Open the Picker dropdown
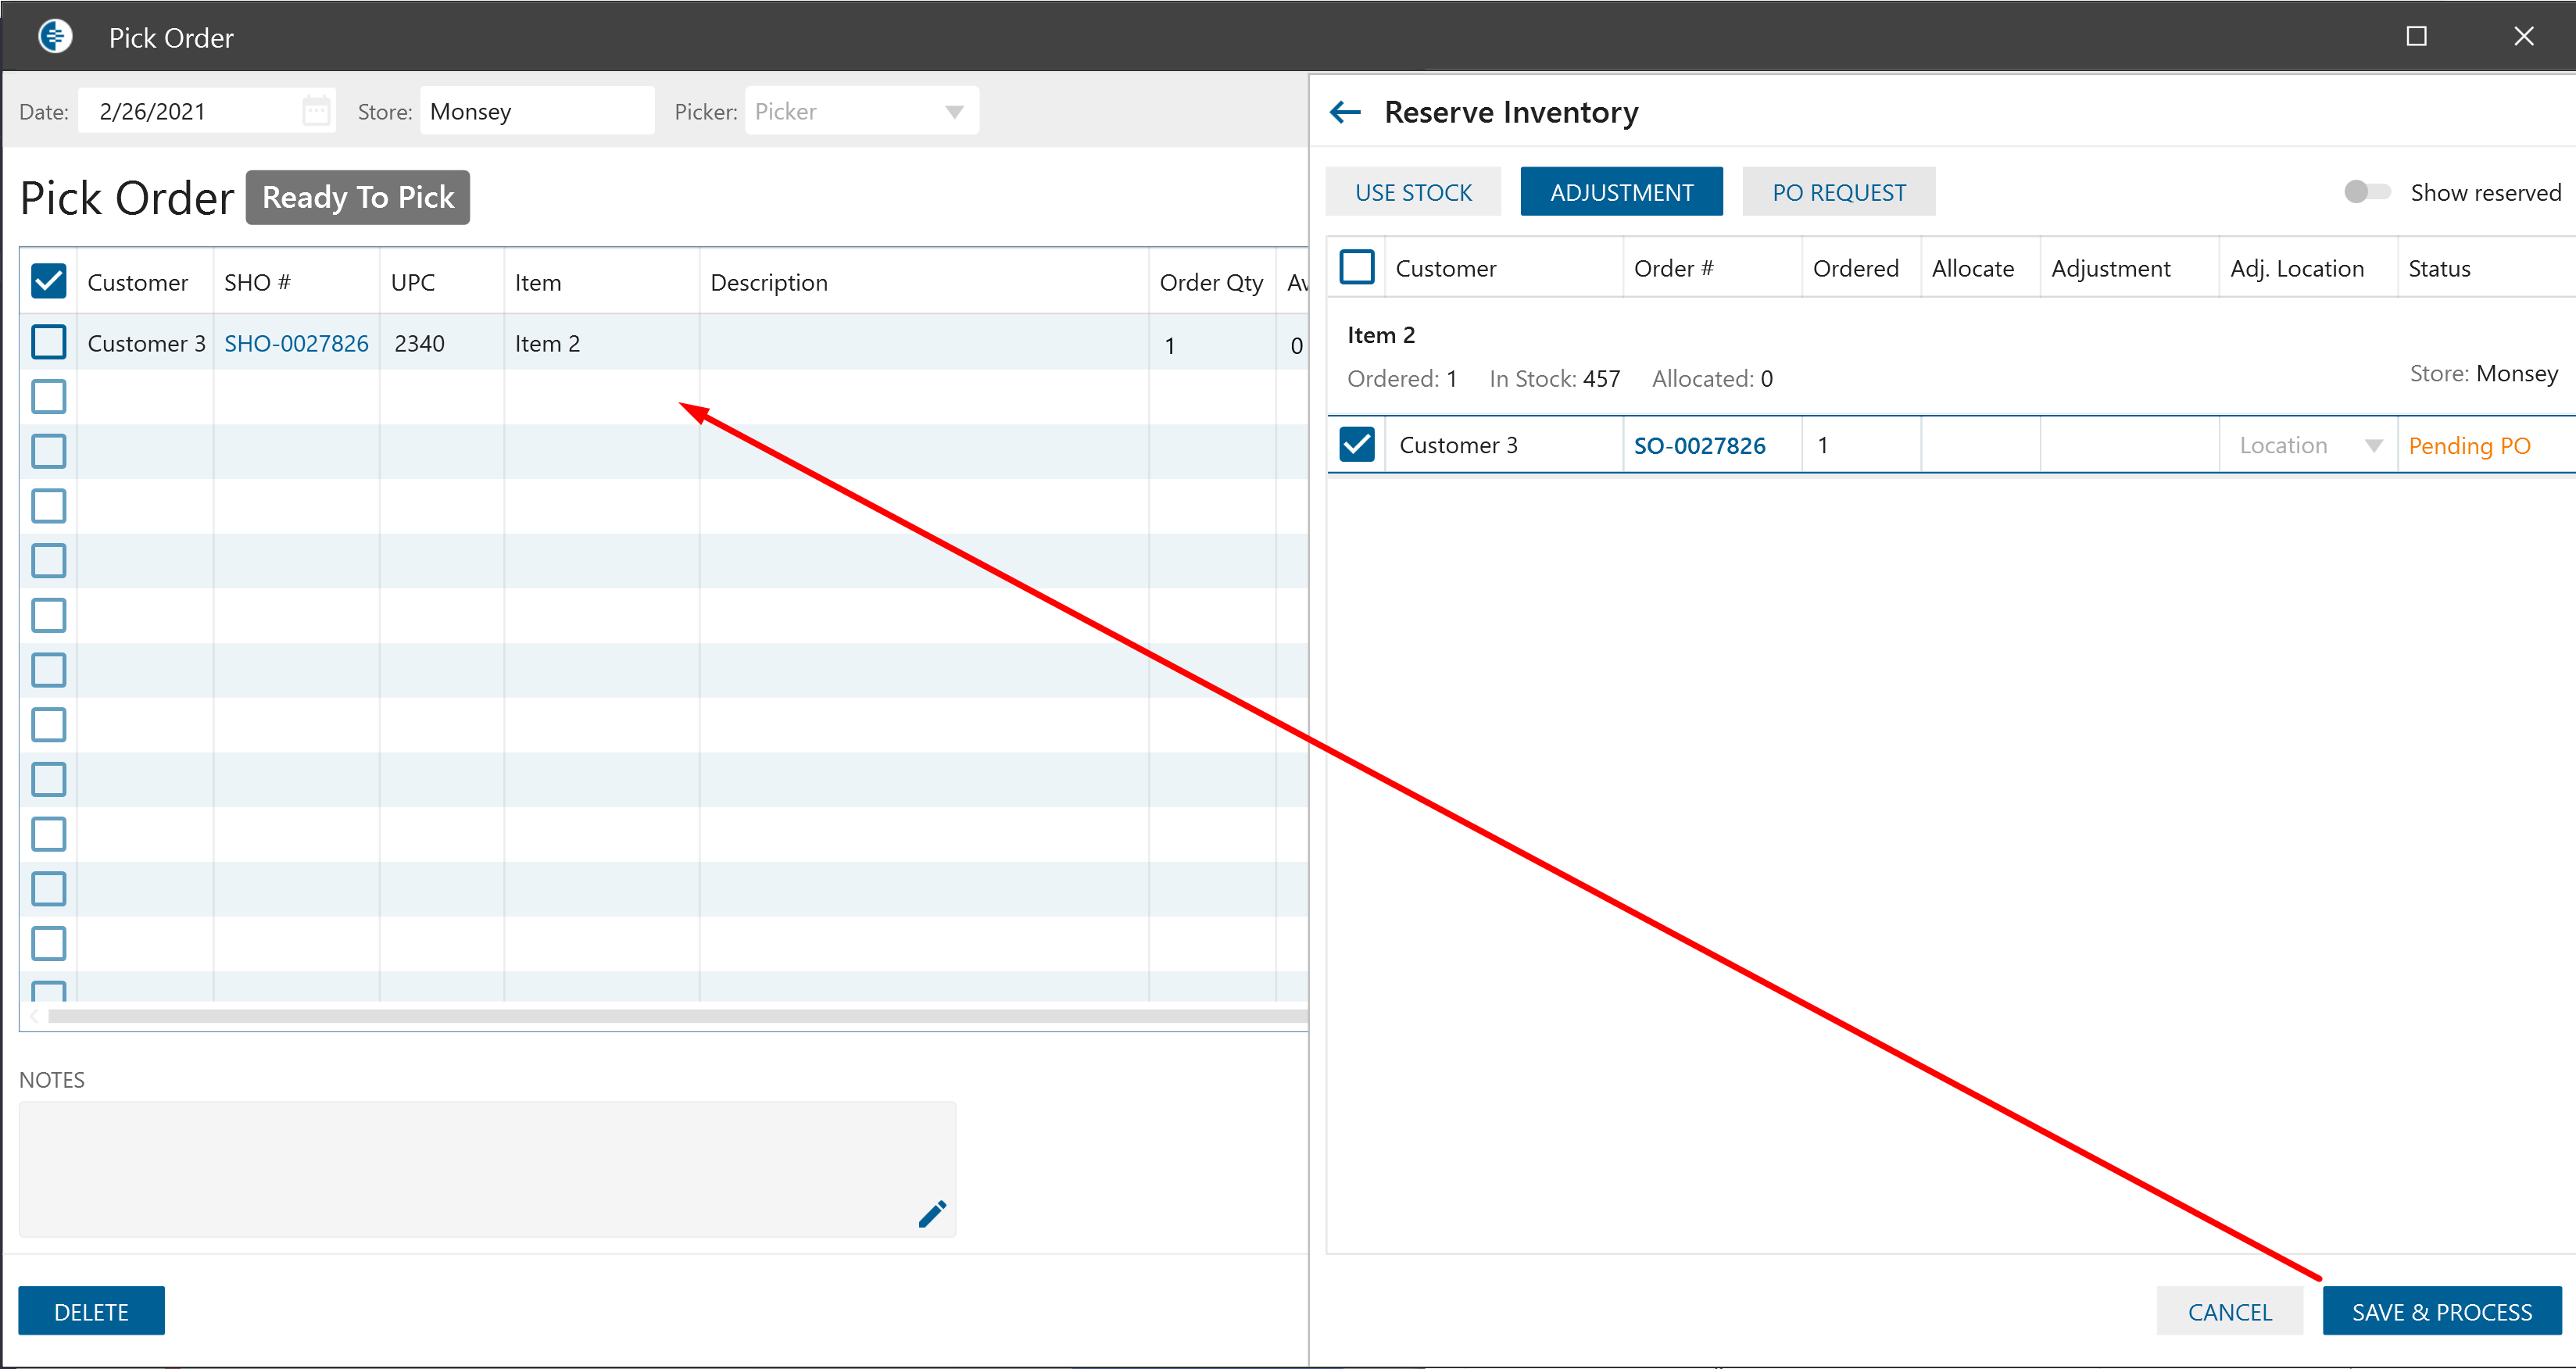This screenshot has height=1369, width=2576. click(x=954, y=112)
